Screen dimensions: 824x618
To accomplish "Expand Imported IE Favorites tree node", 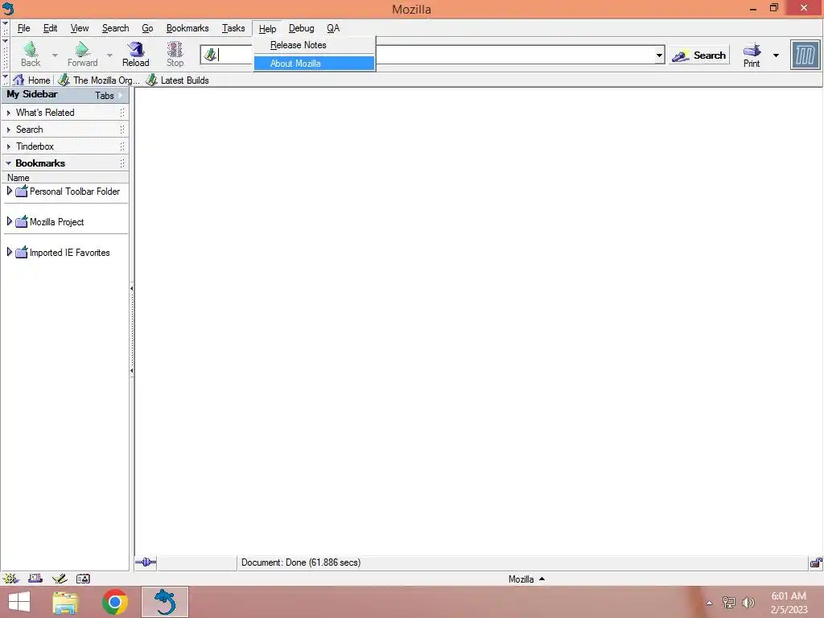I will (x=9, y=252).
